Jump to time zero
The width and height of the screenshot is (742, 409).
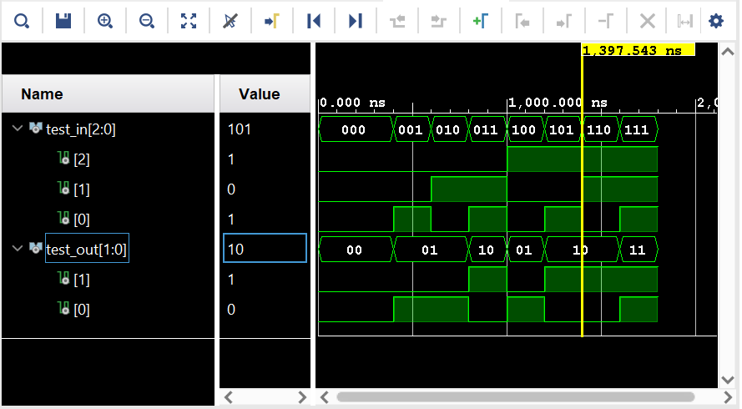313,21
